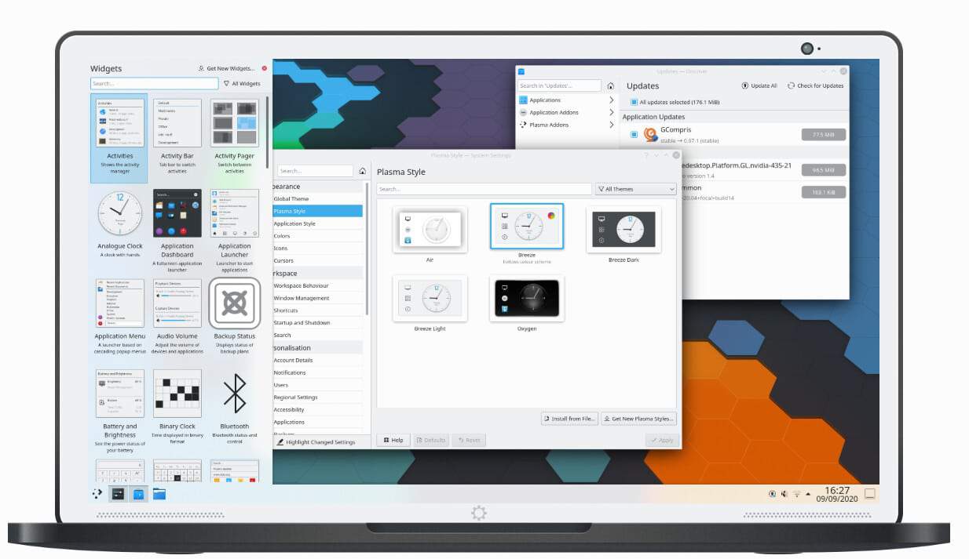Click the Help button in System Settings
Screen dimensions: 969x559
[393, 440]
